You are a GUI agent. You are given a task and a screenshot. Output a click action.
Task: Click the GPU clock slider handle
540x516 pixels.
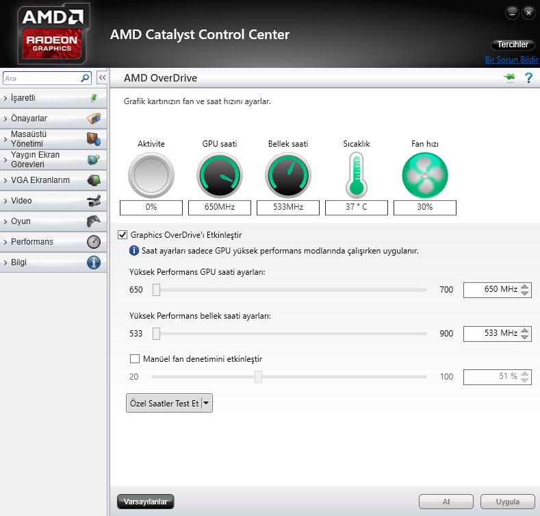coord(156,290)
